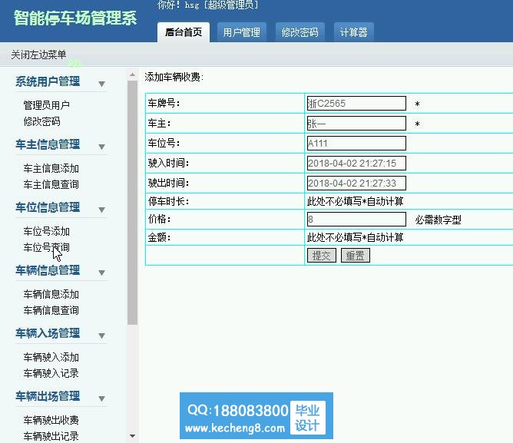This screenshot has height=443, width=513.
Task: Click the 车牌号 input field
Action: pos(356,104)
